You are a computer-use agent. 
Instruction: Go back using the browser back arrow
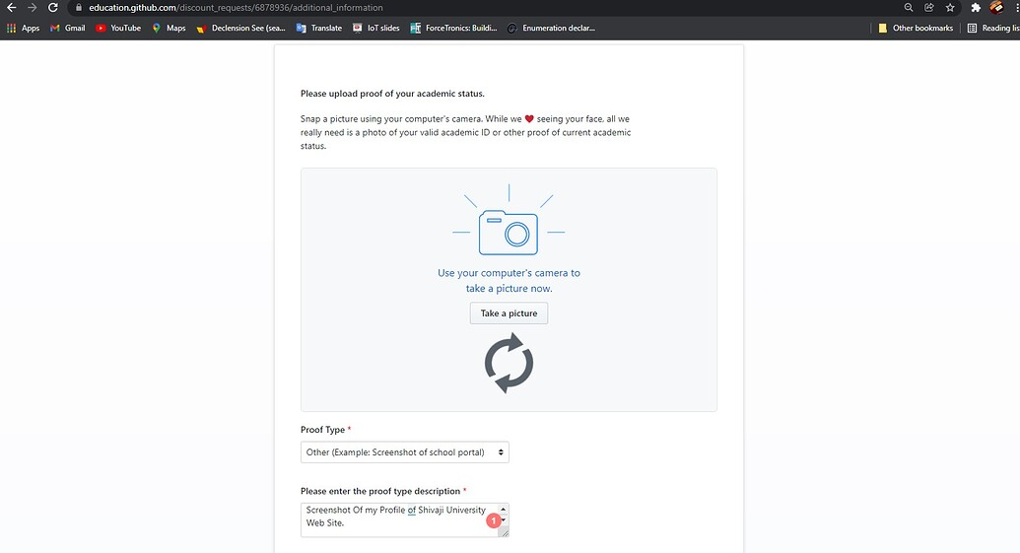click(x=11, y=8)
